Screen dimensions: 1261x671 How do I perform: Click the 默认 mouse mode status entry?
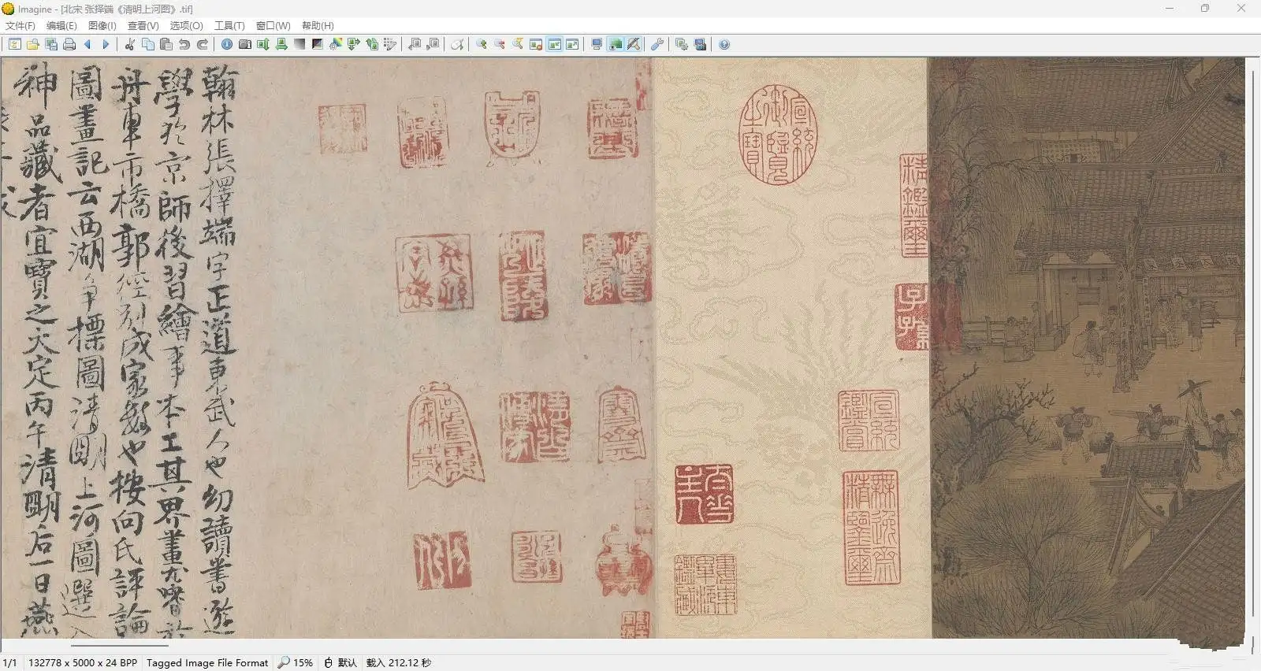pos(341,663)
